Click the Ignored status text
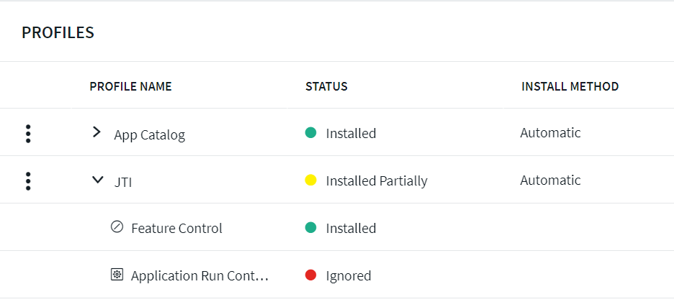 pos(349,276)
